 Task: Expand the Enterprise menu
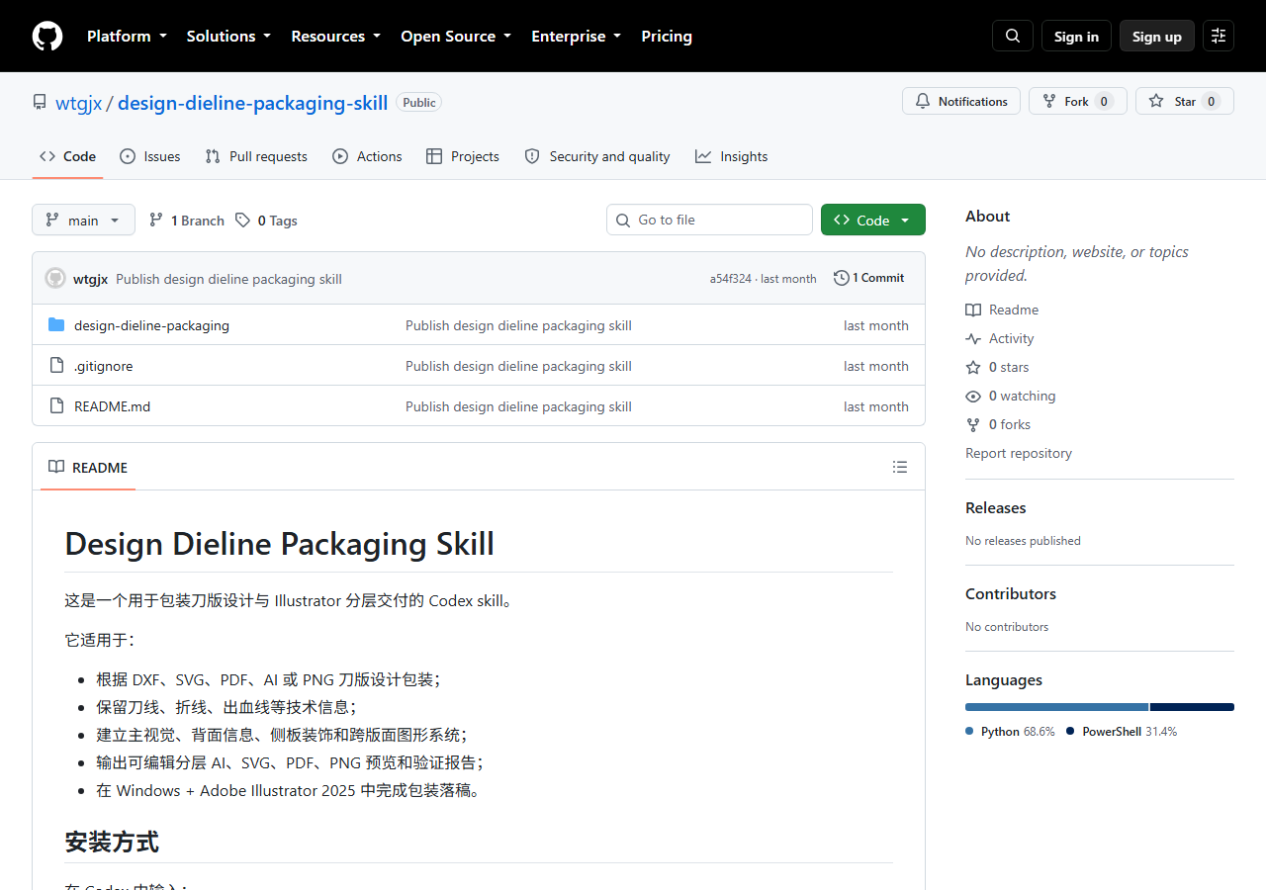tap(576, 36)
